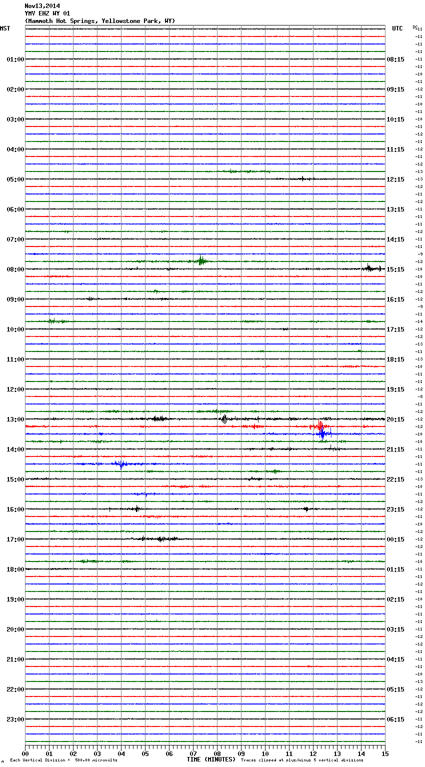Click minute 00 on the bottom axis
The height and width of the screenshot is (767, 425).
[25, 753]
